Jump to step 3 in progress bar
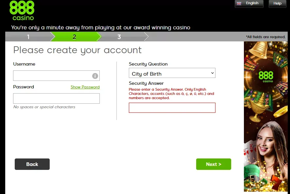This screenshot has height=194, width=290. coord(119,37)
